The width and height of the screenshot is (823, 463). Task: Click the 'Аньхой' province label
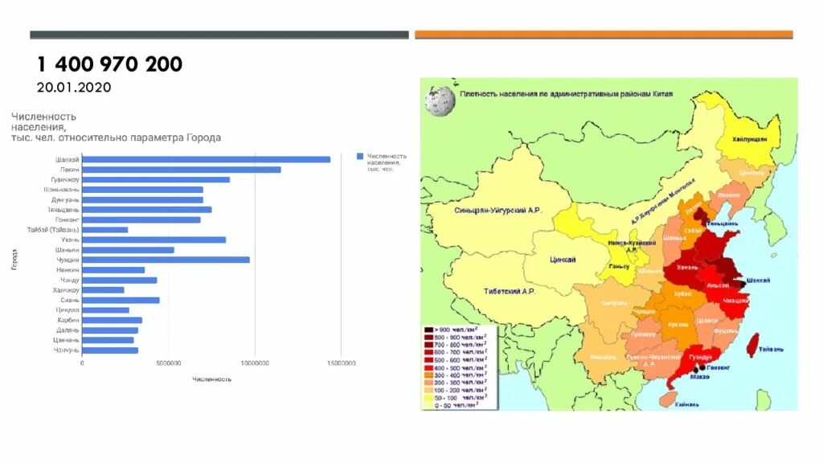click(718, 285)
